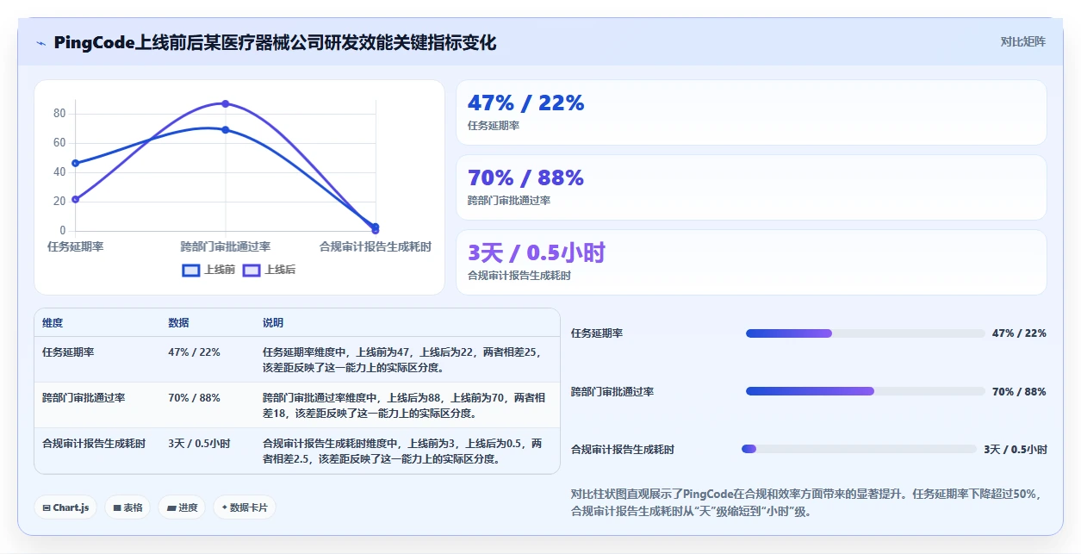Image resolution: width=1081 pixels, height=554 pixels.
Task: Click the 3天 / 0.5小时 value beside progress bar
Action: 1016,449
